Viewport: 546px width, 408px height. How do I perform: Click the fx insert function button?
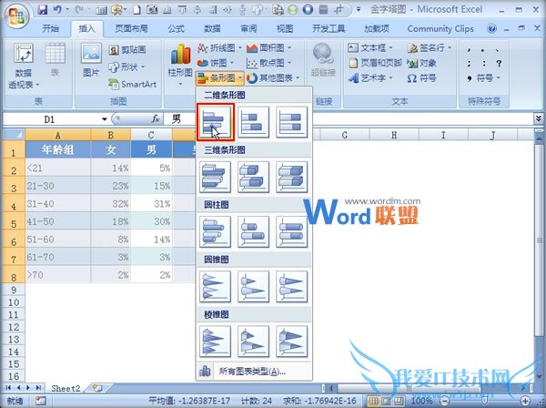[156, 119]
